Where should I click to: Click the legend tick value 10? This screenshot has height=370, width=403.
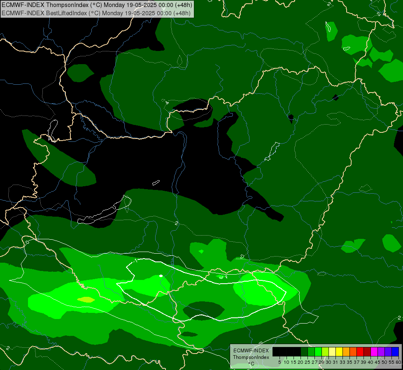pos(287,362)
